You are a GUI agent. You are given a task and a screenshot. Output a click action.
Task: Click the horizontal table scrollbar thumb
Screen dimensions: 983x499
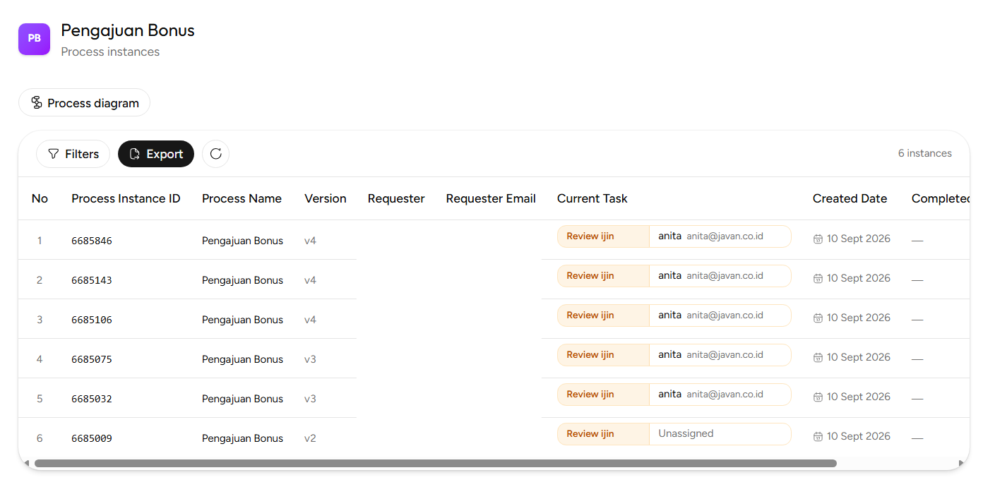(x=435, y=464)
